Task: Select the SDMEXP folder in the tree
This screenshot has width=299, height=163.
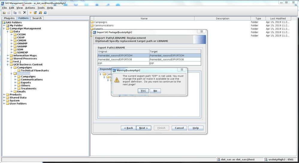Action: [x=22, y=53]
